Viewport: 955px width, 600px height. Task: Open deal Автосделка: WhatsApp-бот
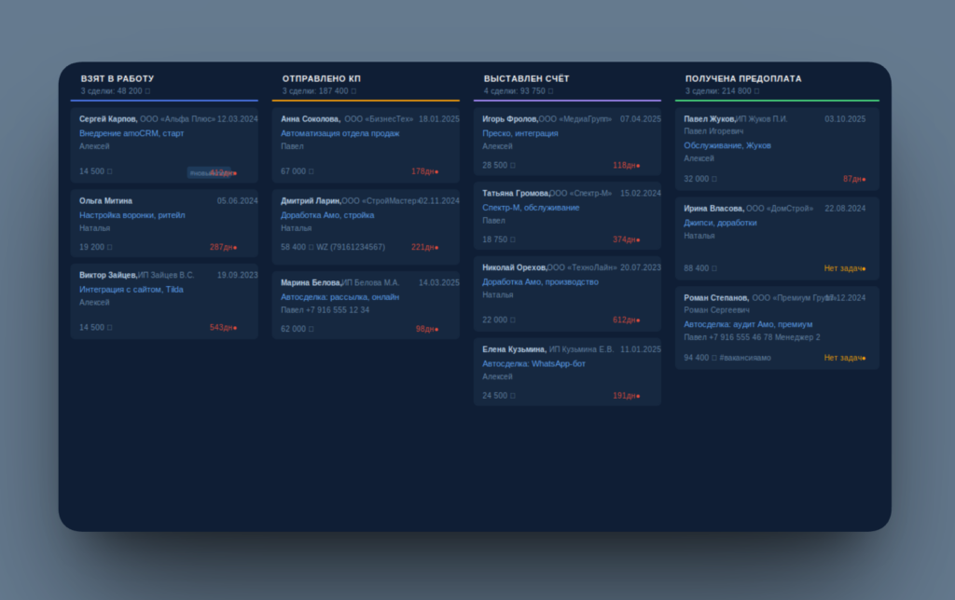tap(533, 364)
